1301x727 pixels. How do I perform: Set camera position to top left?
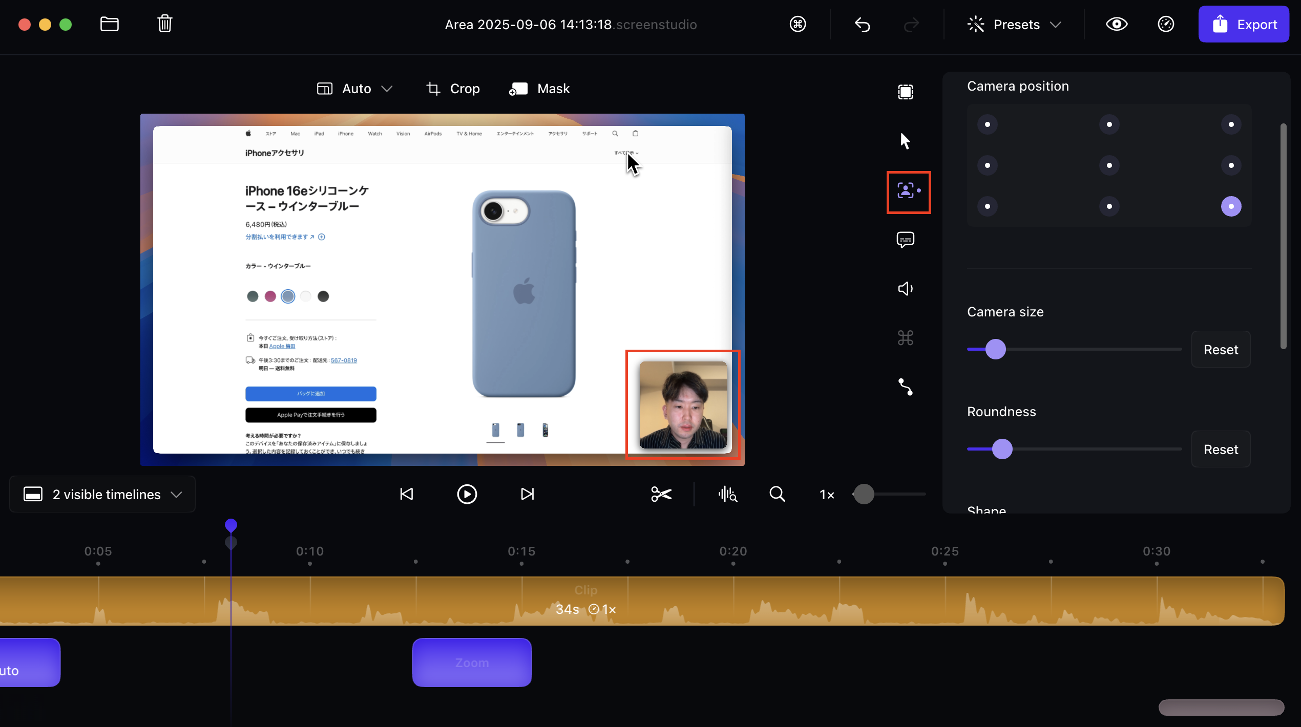click(988, 124)
